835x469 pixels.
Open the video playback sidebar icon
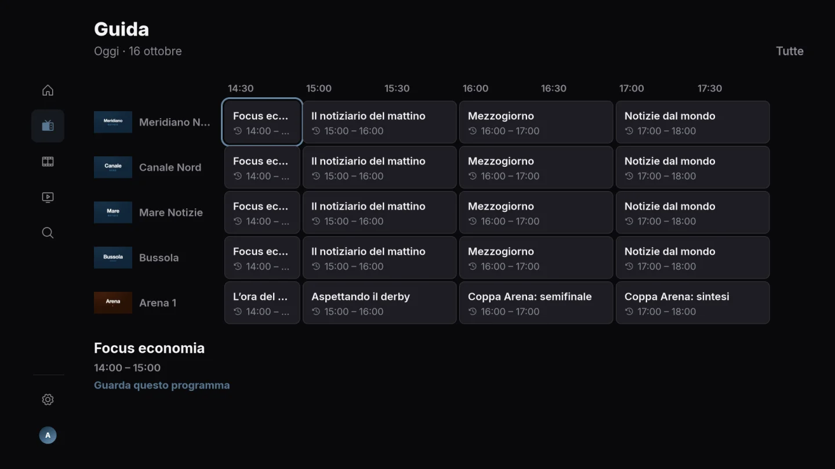pyautogui.click(x=48, y=197)
